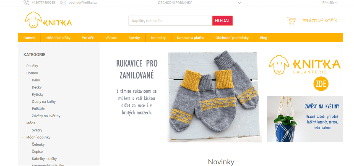Viewport: 354px width, 166px height.
Task: Click the red HLEDAT search button
Action: pyautogui.click(x=222, y=21)
